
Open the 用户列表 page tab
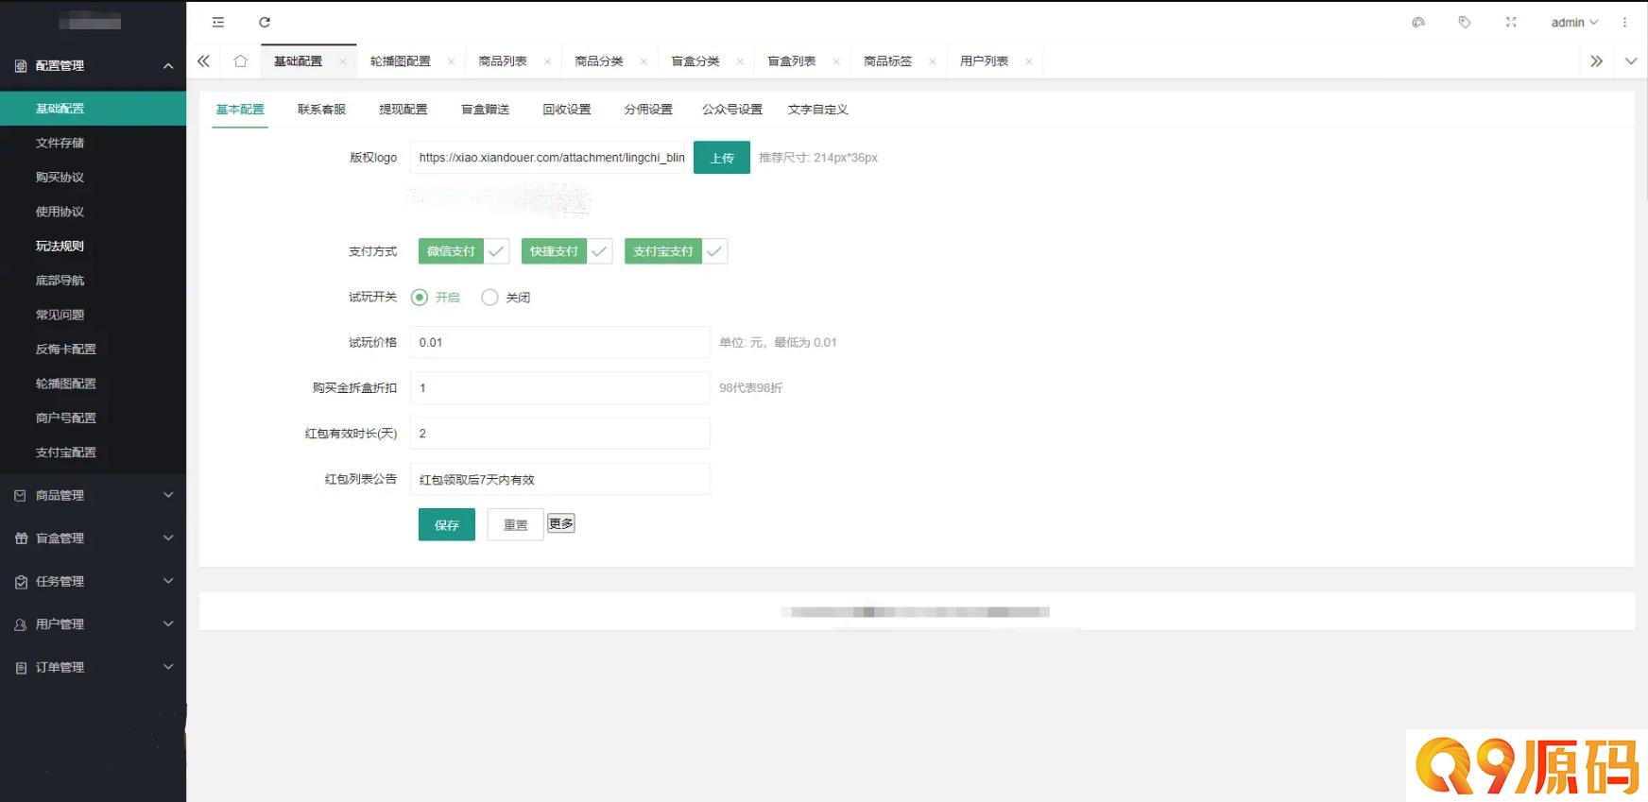(x=985, y=61)
